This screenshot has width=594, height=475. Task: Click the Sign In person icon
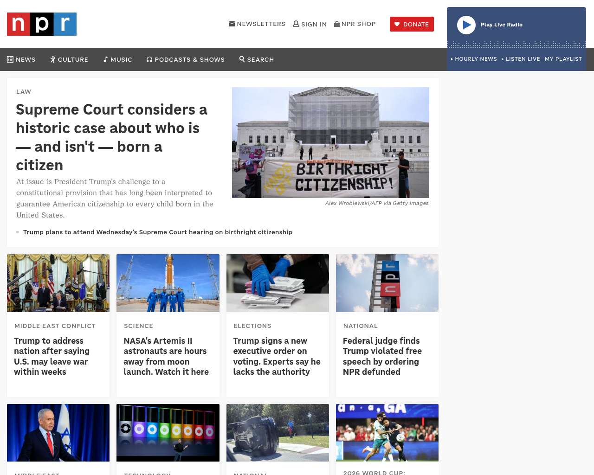point(296,24)
